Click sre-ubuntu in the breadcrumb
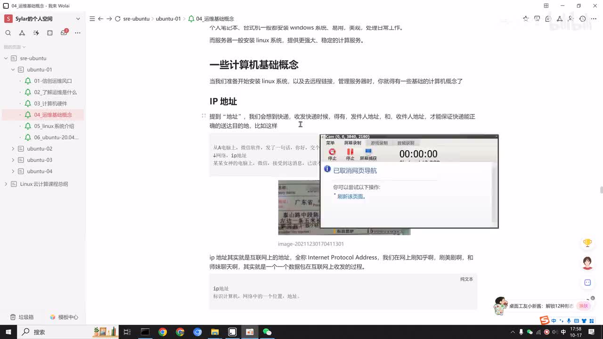 [x=136, y=19]
